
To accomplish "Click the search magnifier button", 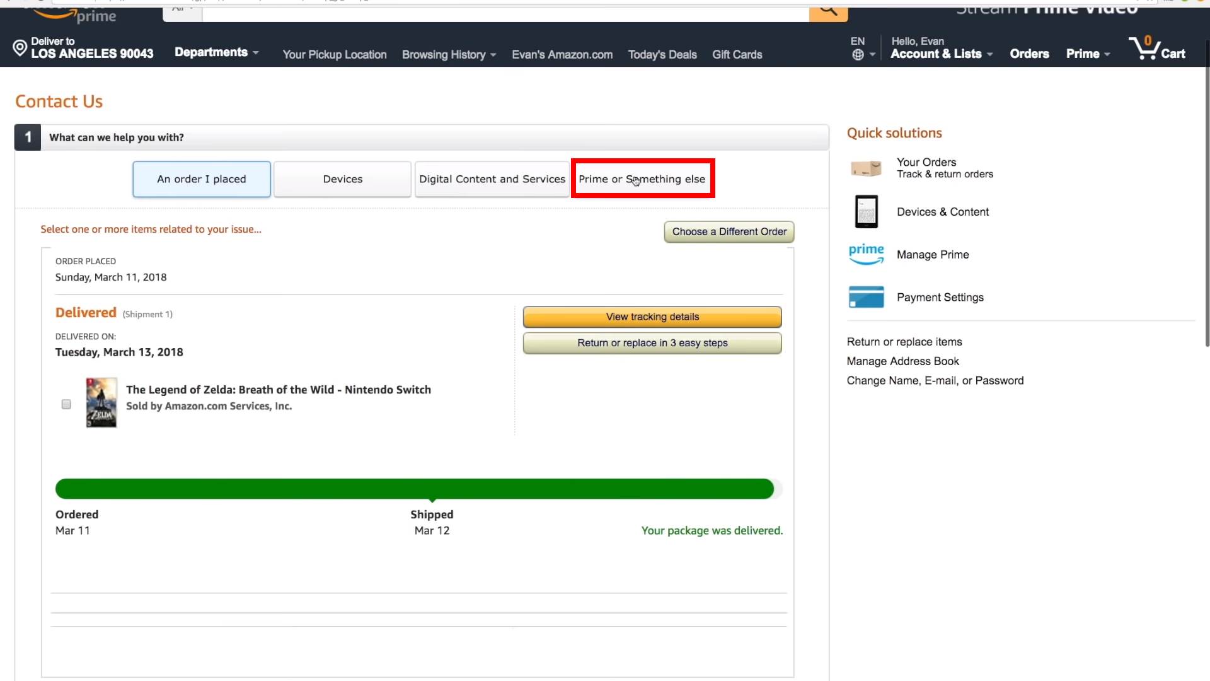I will pos(828,11).
